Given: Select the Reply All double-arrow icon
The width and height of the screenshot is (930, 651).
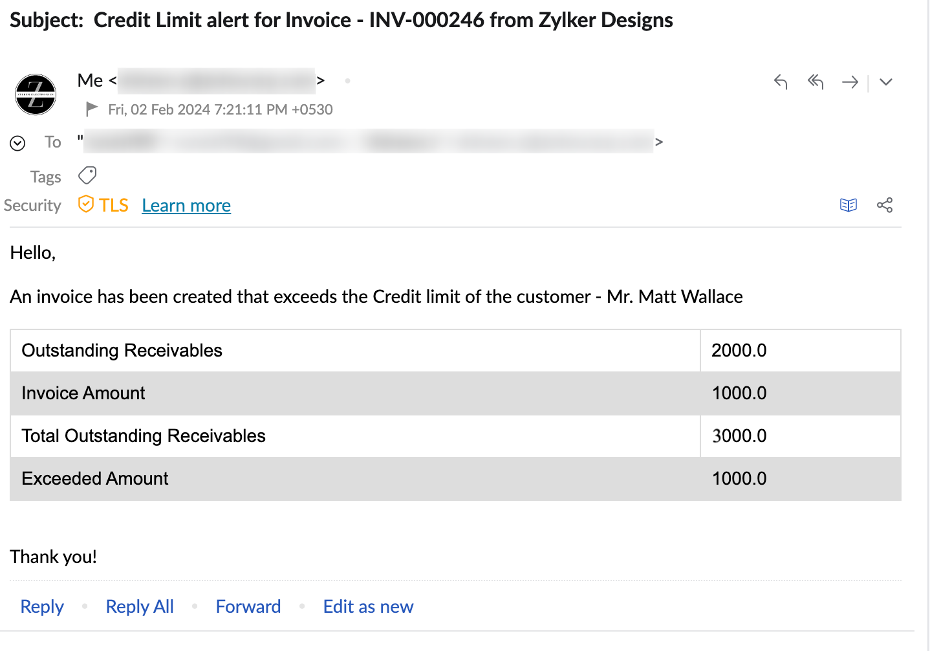Looking at the screenshot, I should (x=815, y=82).
